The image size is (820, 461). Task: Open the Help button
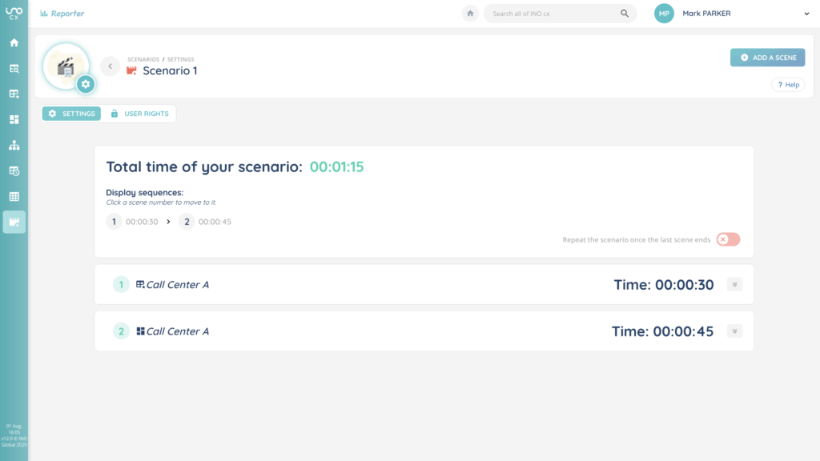(788, 85)
